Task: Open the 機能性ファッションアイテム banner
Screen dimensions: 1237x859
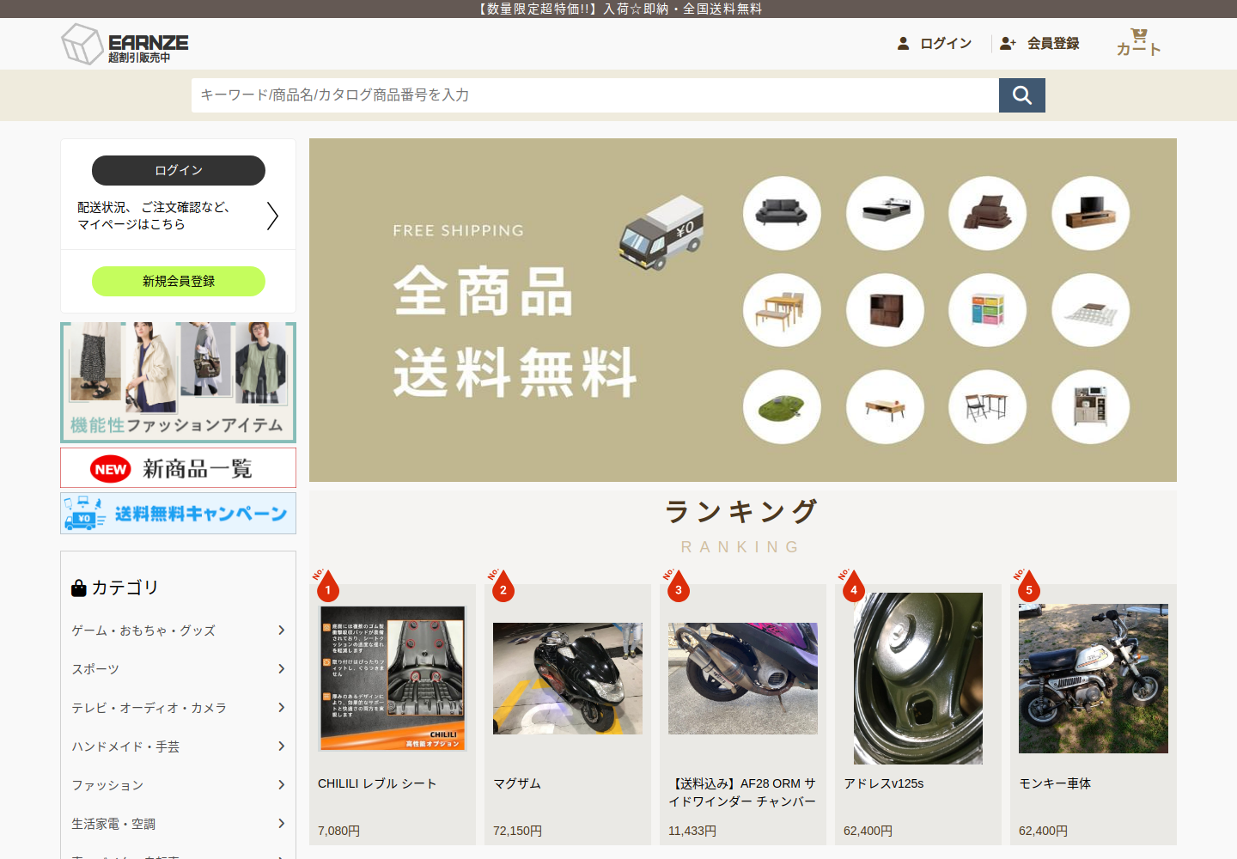Action: click(x=179, y=382)
